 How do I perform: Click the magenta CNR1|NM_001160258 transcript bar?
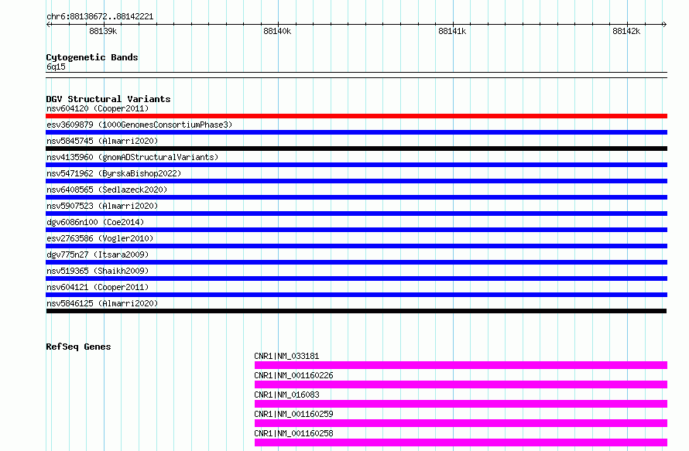click(461, 442)
